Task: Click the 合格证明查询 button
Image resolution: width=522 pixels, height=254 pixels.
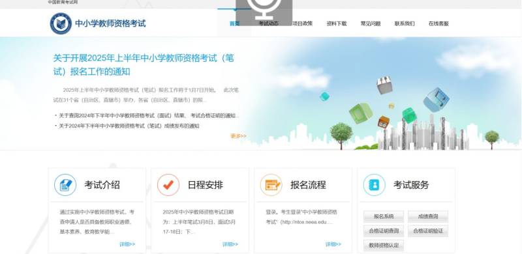Action: click(384, 231)
